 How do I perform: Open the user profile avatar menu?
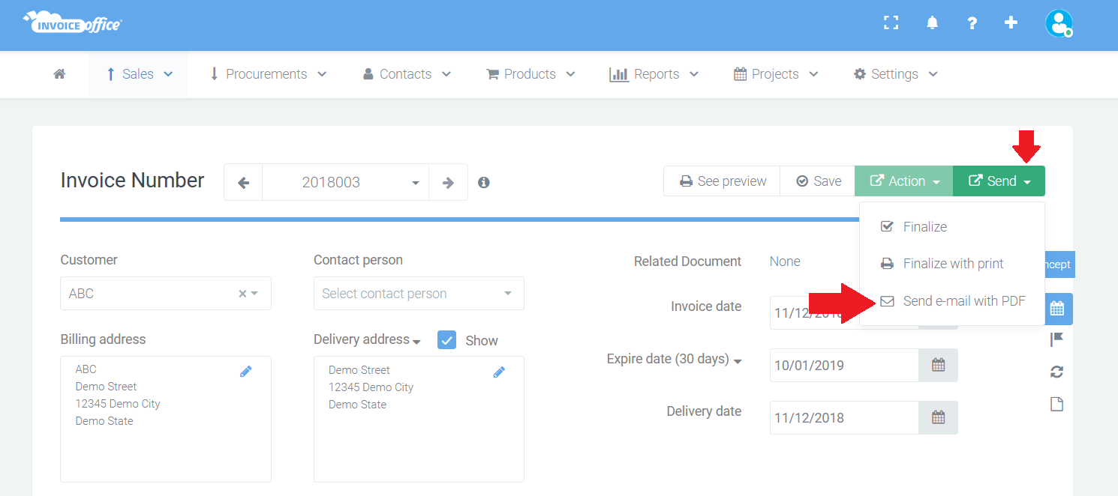pyautogui.click(x=1059, y=23)
